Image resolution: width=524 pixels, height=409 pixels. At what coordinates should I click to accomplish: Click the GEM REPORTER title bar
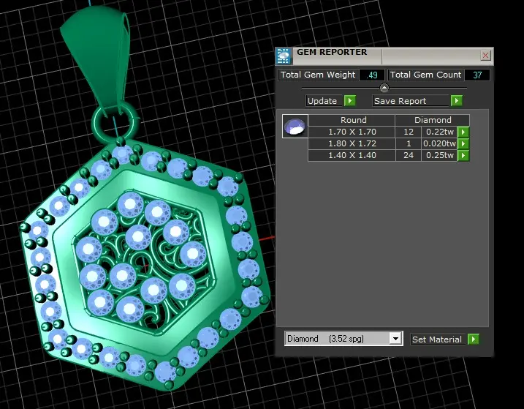384,56
